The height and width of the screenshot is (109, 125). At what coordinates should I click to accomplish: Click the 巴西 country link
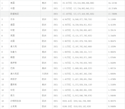[12, 68]
